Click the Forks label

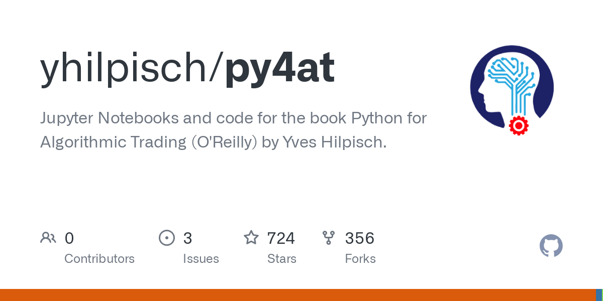point(360,259)
